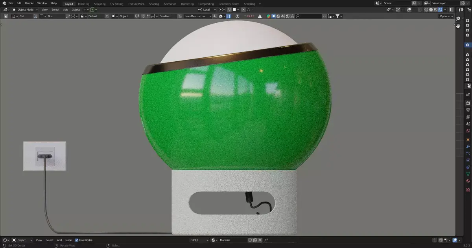
Task: Open the Edit menu
Action: click(19, 3)
